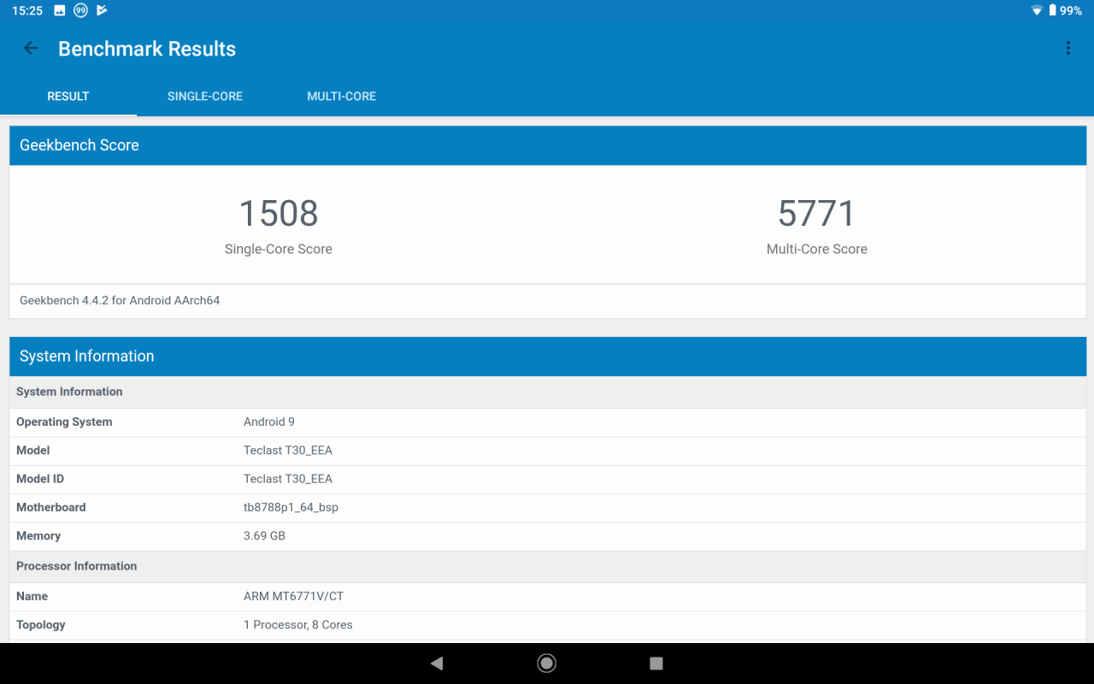
Task: Tap the Benchmark Results title
Action: [x=147, y=49]
